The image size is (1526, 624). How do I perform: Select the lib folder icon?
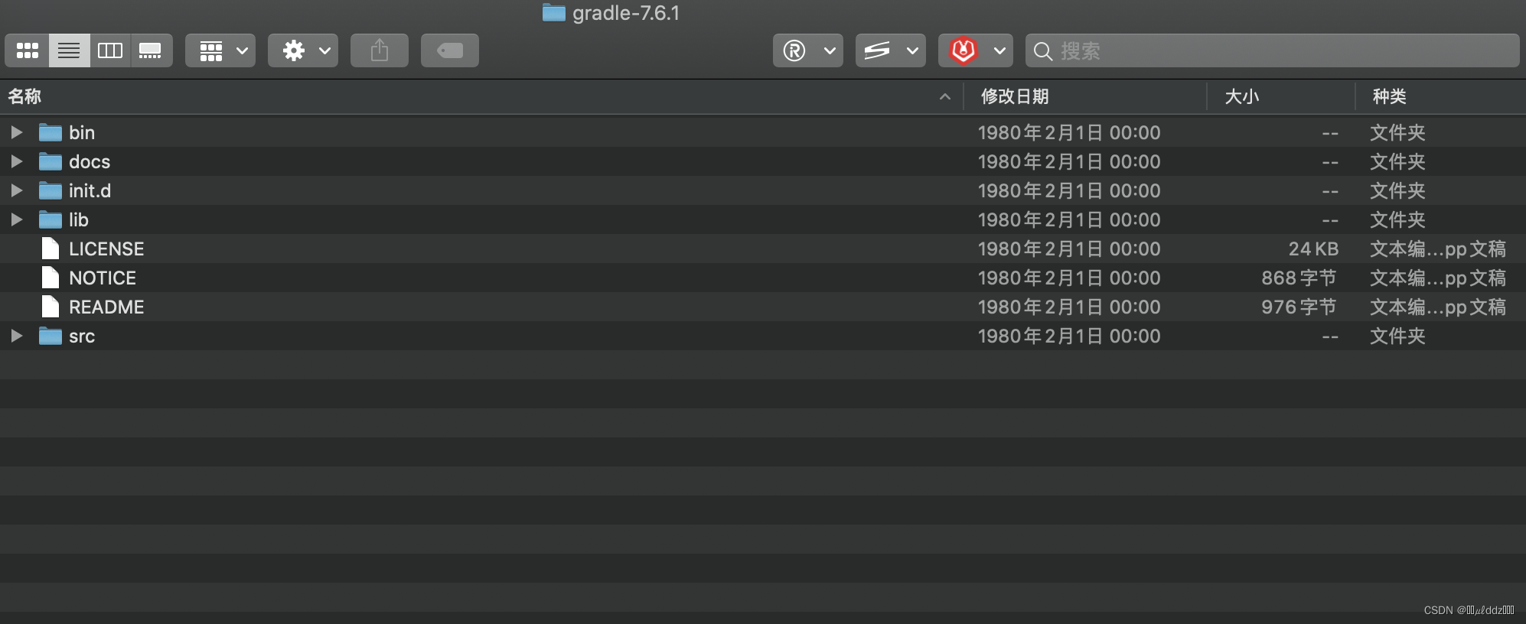point(51,219)
